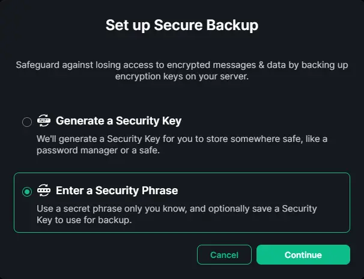Image resolution: width=364 pixels, height=279 pixels.
Task: Click the "Set up Secure Backup" dialog title
Action: pyautogui.click(x=182, y=25)
